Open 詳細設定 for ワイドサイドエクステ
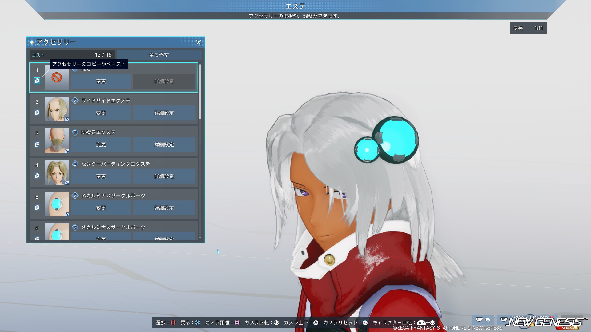The height and width of the screenshot is (332, 591). click(164, 113)
